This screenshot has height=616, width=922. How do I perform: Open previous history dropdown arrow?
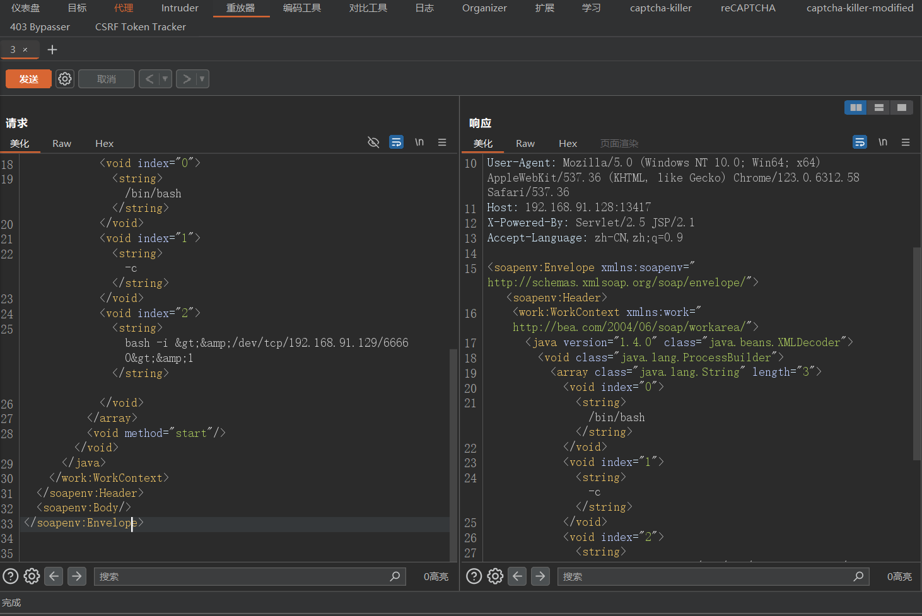point(165,79)
